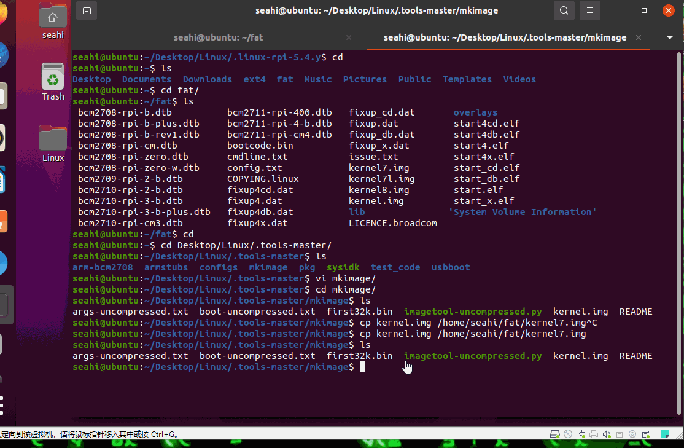Click the terminal vertical scrollbar
The image size is (684, 448).
click(x=678, y=234)
